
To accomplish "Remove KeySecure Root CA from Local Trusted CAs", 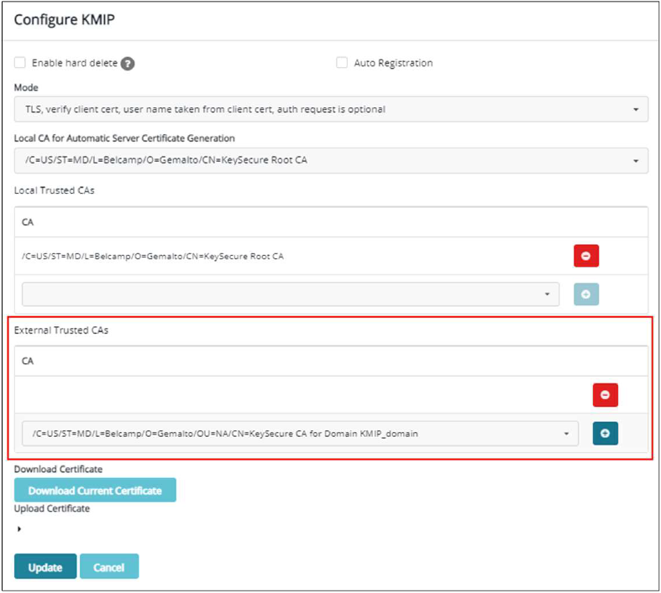I will coord(586,256).
